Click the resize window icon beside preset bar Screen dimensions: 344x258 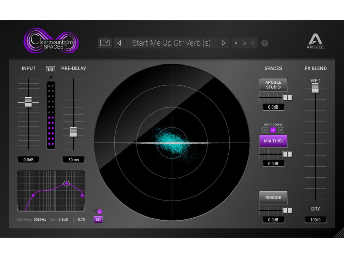[x=105, y=43]
